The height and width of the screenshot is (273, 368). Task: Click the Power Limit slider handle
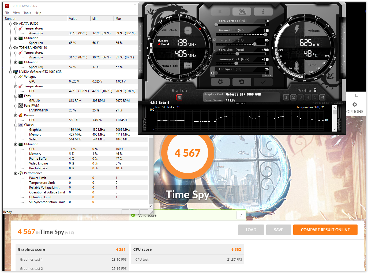coord(266,34)
